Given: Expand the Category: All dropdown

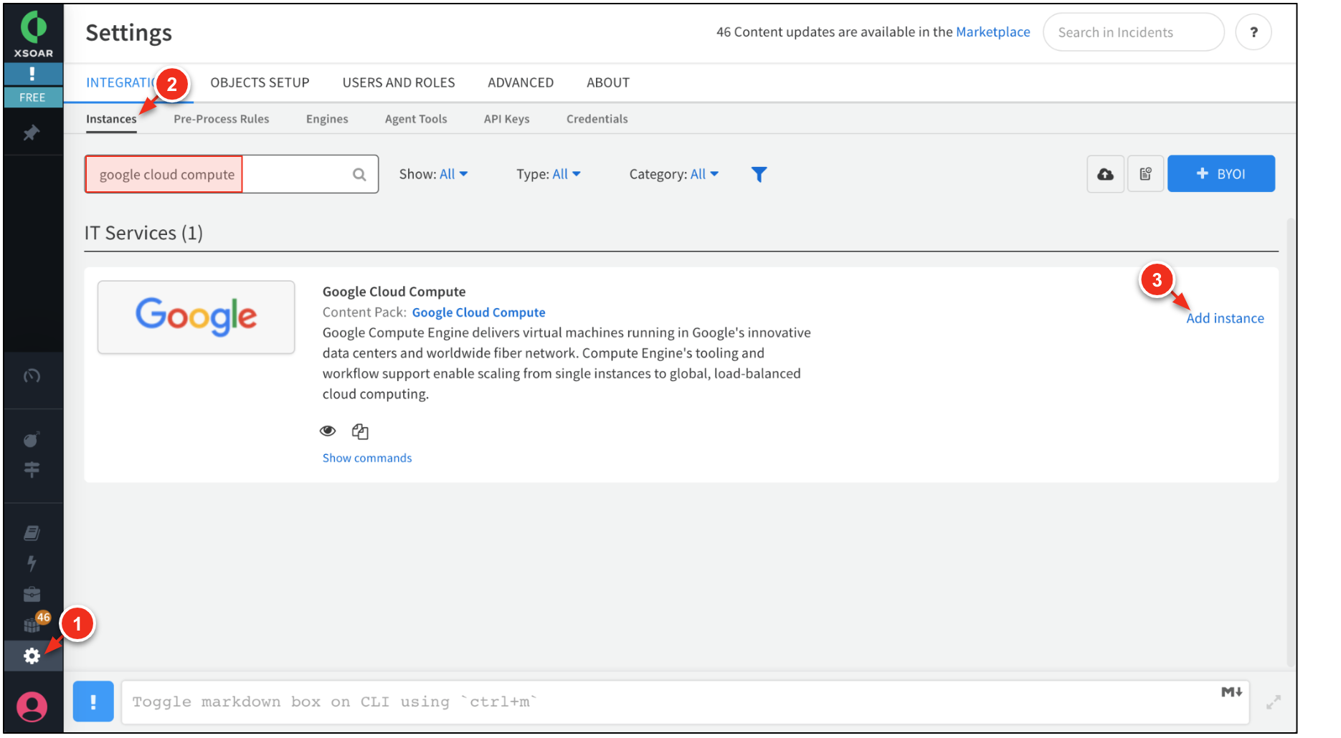Looking at the screenshot, I should [x=673, y=174].
